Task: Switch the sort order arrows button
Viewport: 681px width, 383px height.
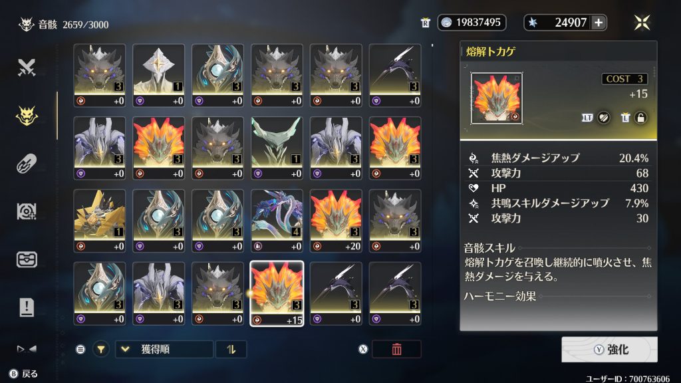Action: tap(231, 349)
